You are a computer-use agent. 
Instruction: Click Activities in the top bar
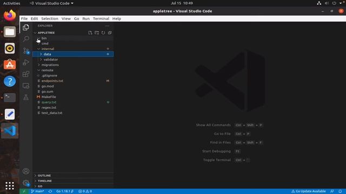tap(11, 3)
